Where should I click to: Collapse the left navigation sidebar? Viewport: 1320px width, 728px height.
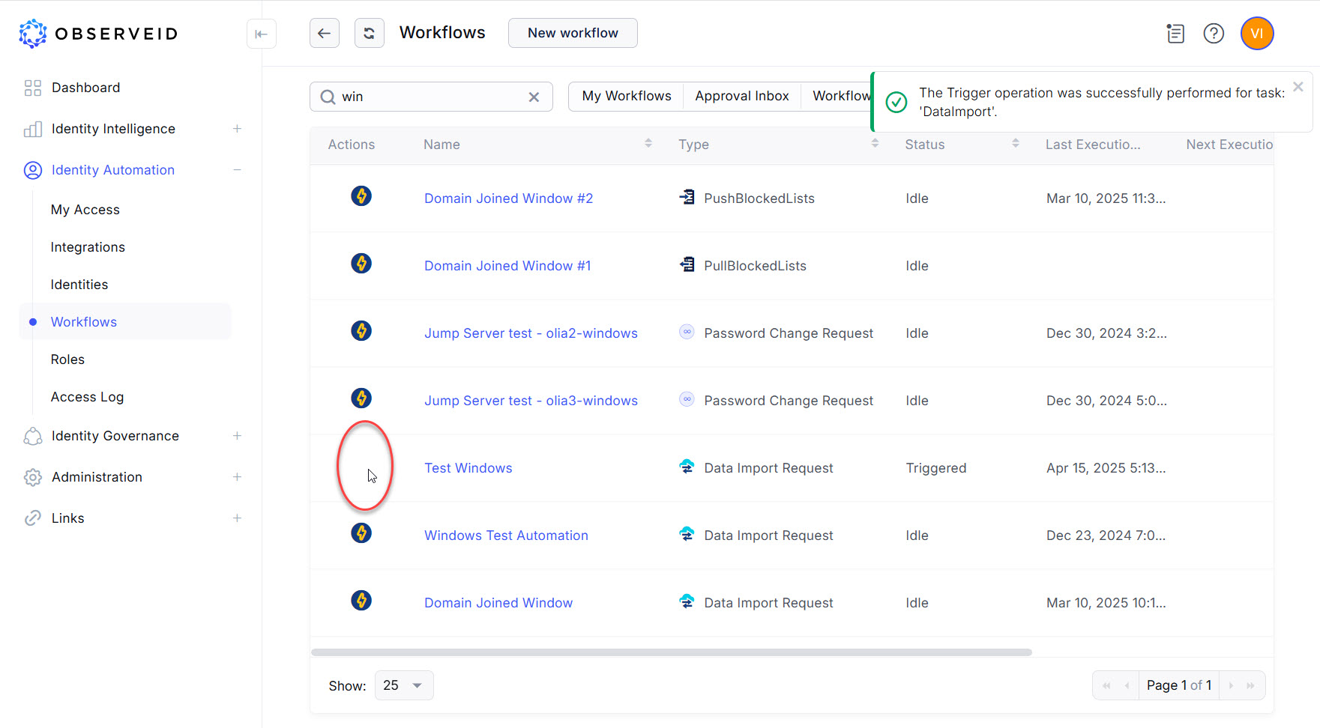pos(261,34)
